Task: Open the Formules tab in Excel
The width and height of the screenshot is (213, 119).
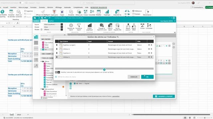Action: pos(33,7)
